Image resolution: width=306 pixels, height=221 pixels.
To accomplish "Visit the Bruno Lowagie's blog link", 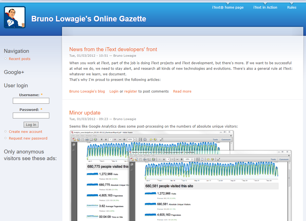I will [x=87, y=91].
